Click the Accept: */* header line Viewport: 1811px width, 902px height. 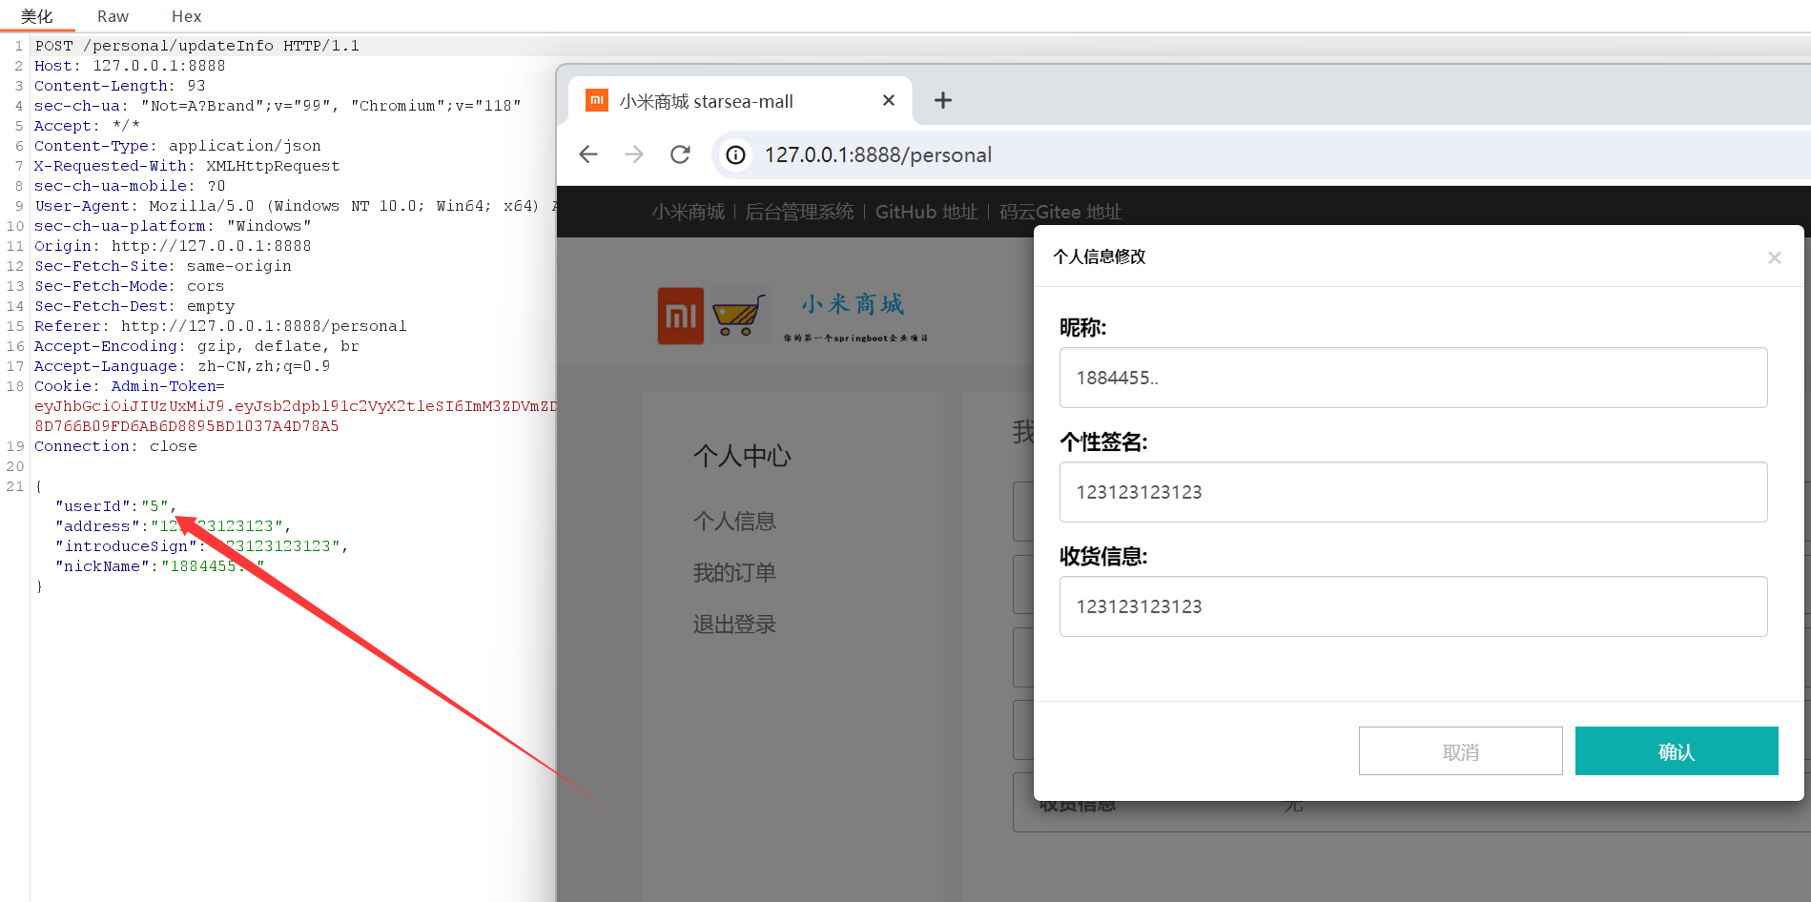point(87,126)
